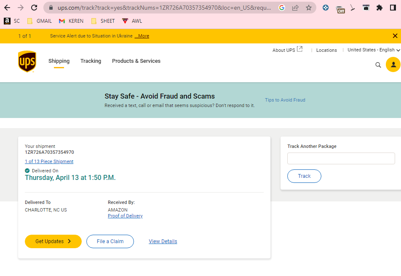401x276 pixels.
Task: Dismiss the yellow service alert banner
Action: click(395, 36)
